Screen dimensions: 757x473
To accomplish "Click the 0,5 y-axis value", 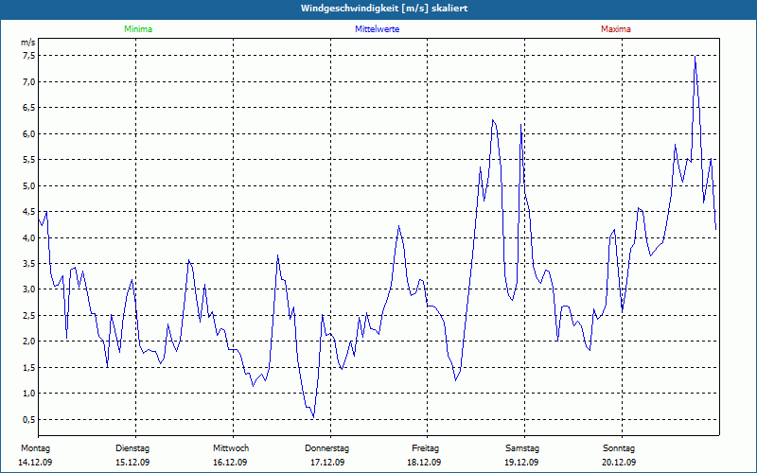I will (x=29, y=419).
